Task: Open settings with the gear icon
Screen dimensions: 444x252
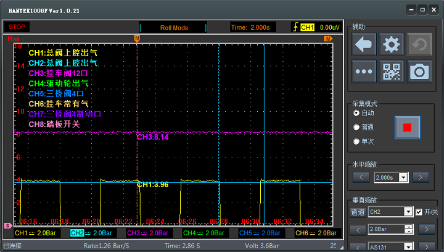Action: 391,44
